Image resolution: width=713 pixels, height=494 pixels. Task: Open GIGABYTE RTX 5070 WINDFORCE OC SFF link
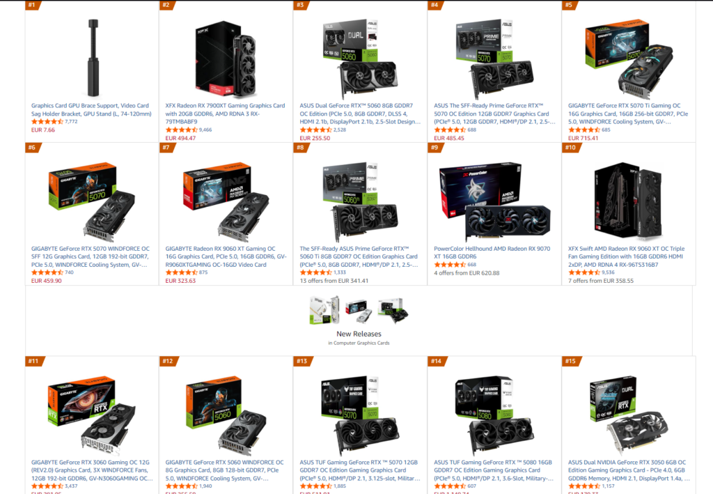tap(90, 256)
